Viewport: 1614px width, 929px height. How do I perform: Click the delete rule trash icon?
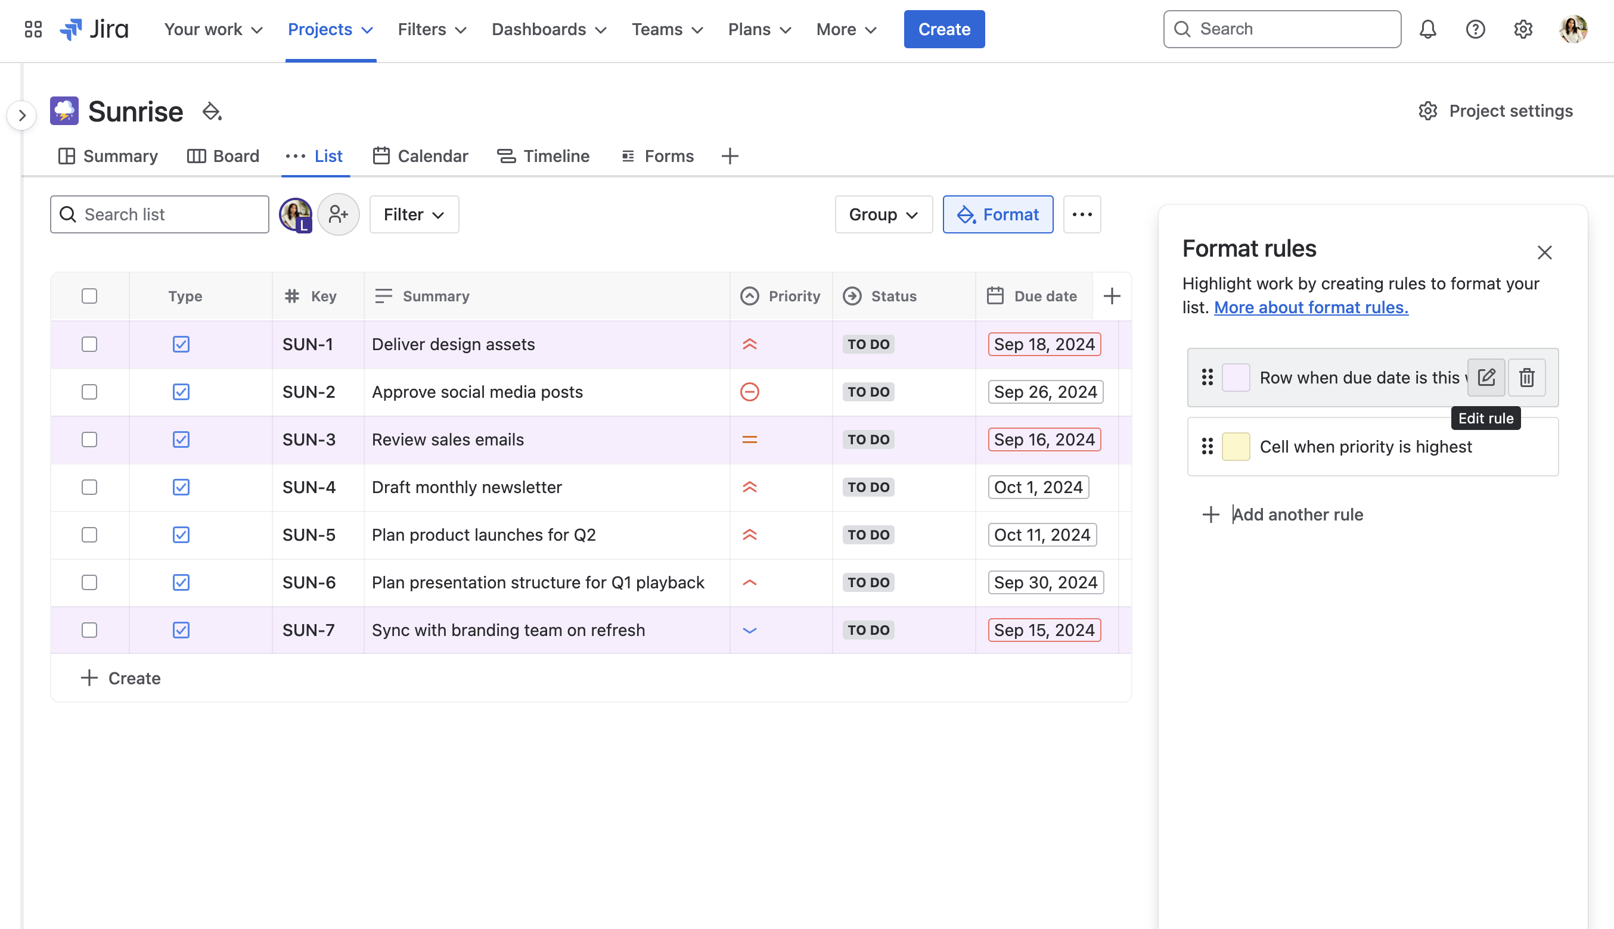(1528, 376)
